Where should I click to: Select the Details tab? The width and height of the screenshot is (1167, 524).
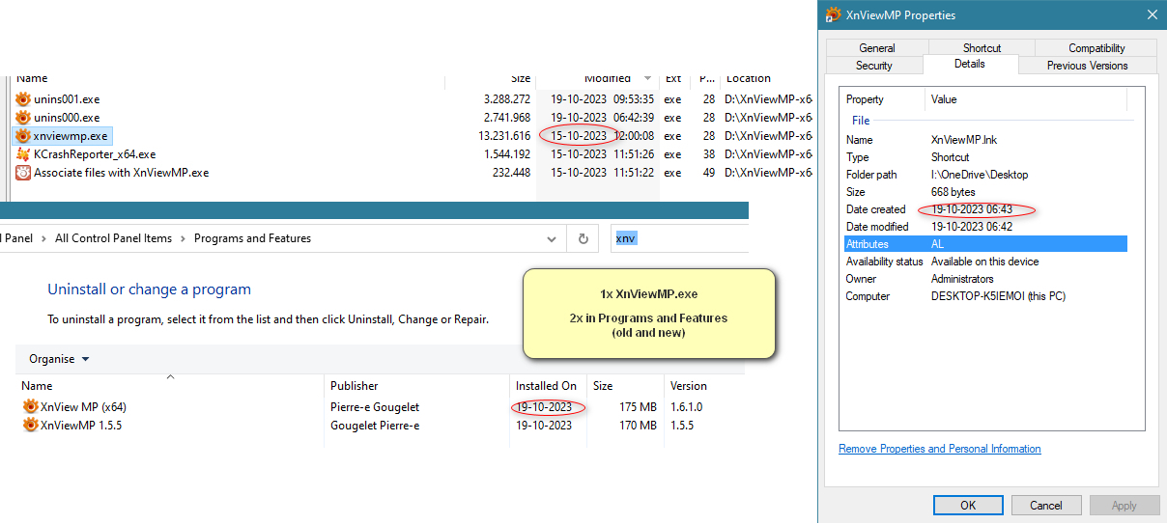click(970, 64)
